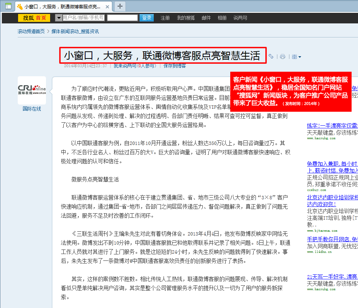Select 邮件 in the top bar
358x308 pixels.
pyautogui.click(x=206, y=18)
